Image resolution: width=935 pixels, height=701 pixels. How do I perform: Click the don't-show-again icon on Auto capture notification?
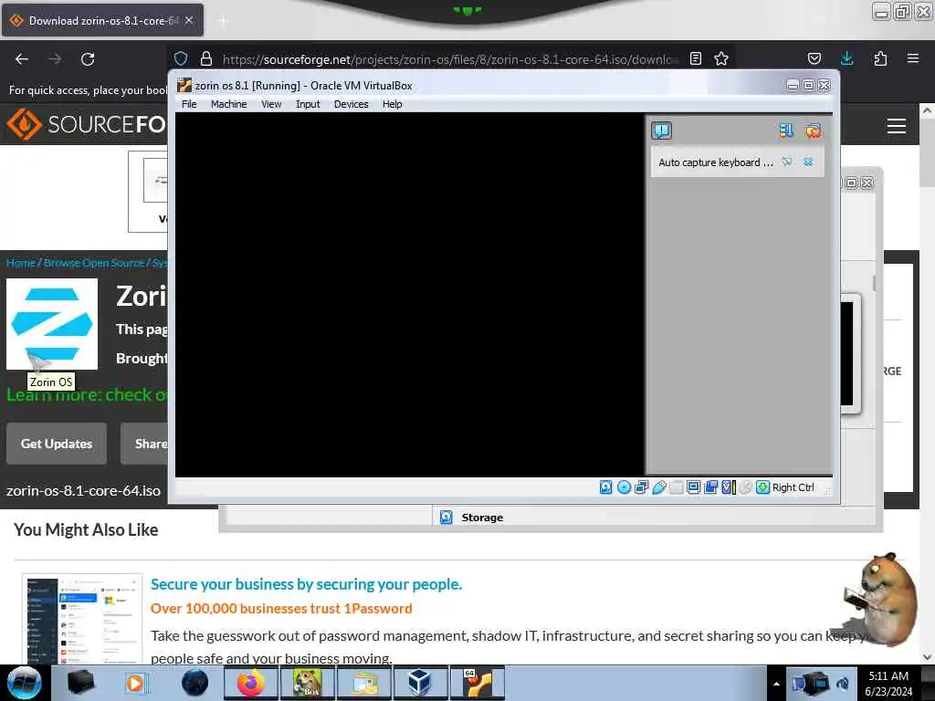787,162
